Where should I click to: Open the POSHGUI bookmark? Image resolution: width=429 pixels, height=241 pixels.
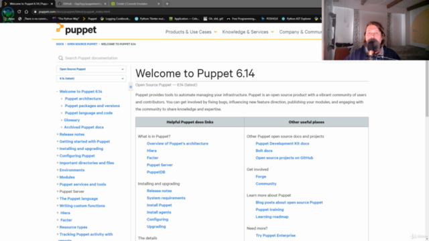click(269, 19)
